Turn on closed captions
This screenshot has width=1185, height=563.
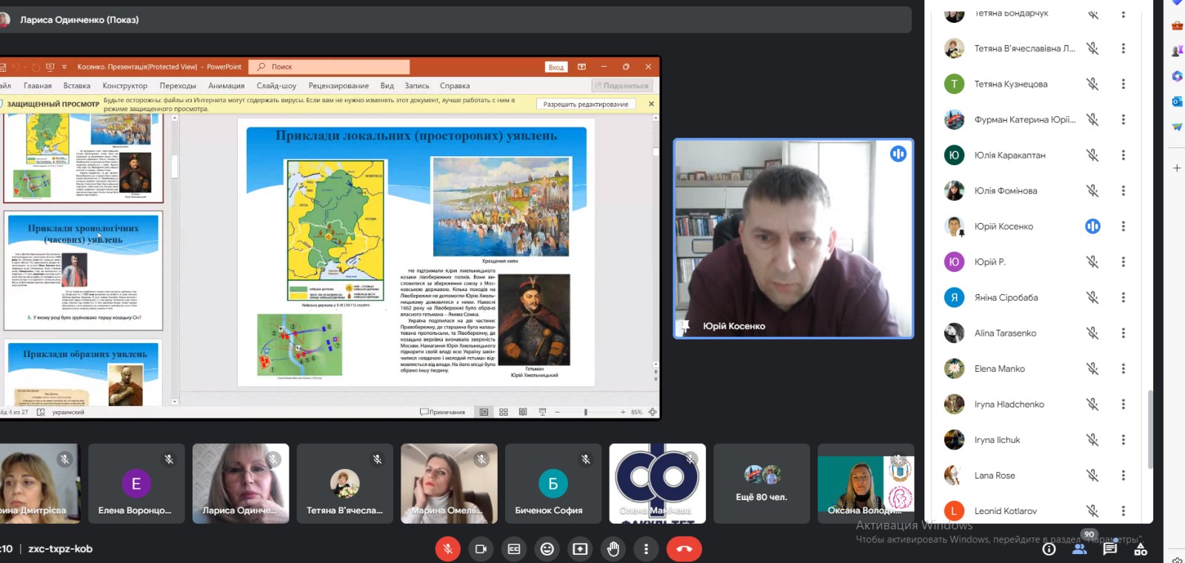click(514, 549)
